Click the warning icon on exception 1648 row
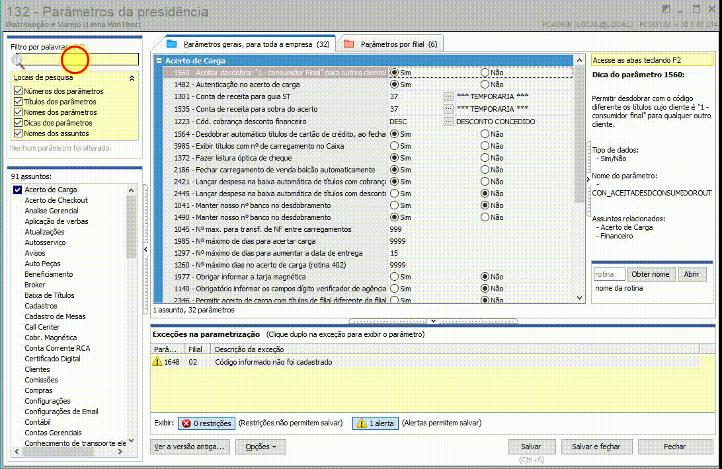The width and height of the screenshot is (722, 469). (x=157, y=362)
